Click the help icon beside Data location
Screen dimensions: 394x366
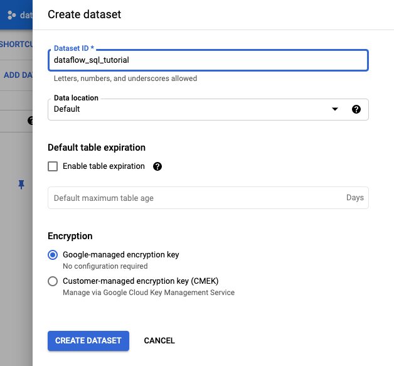pyautogui.click(x=356, y=109)
